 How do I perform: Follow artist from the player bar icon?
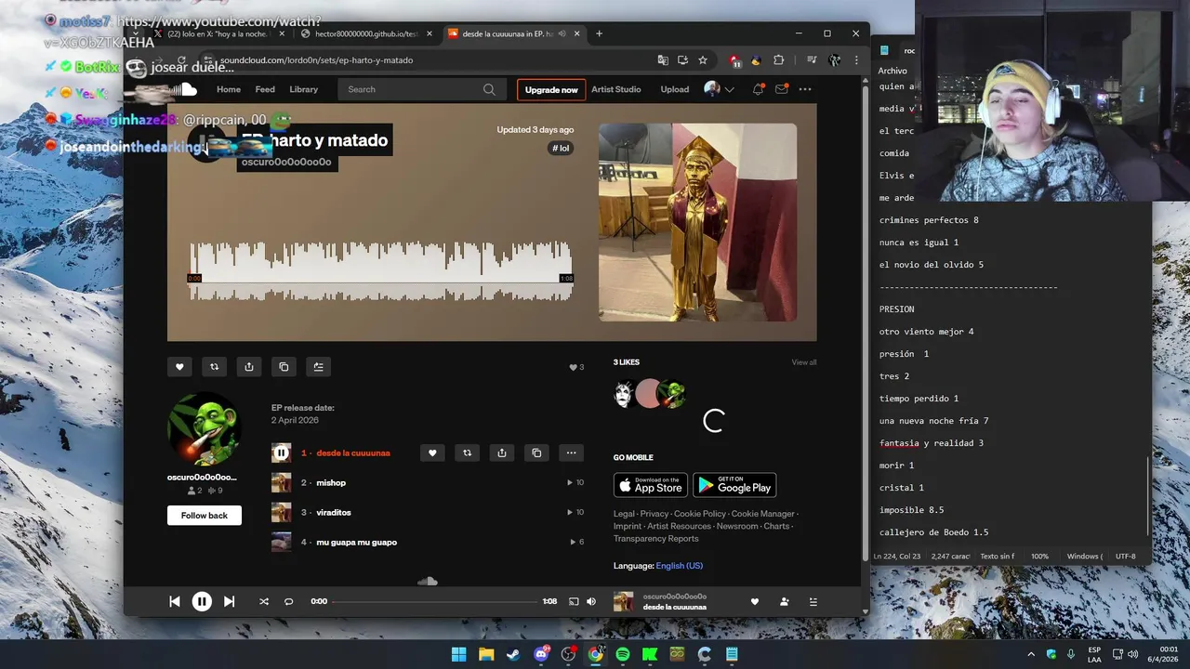[x=784, y=601]
